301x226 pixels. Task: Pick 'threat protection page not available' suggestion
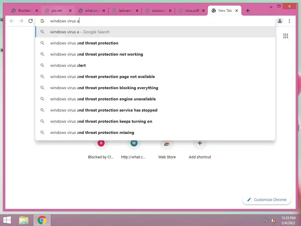pyautogui.click(x=155, y=77)
